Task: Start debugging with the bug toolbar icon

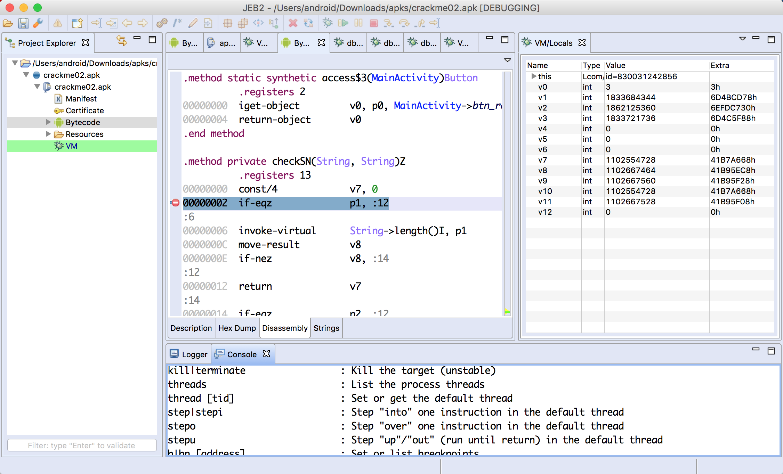Action: pyautogui.click(x=327, y=23)
